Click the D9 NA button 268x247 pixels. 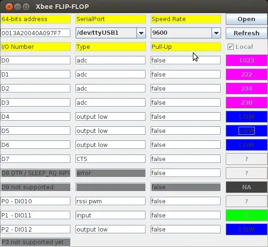pos(246,187)
